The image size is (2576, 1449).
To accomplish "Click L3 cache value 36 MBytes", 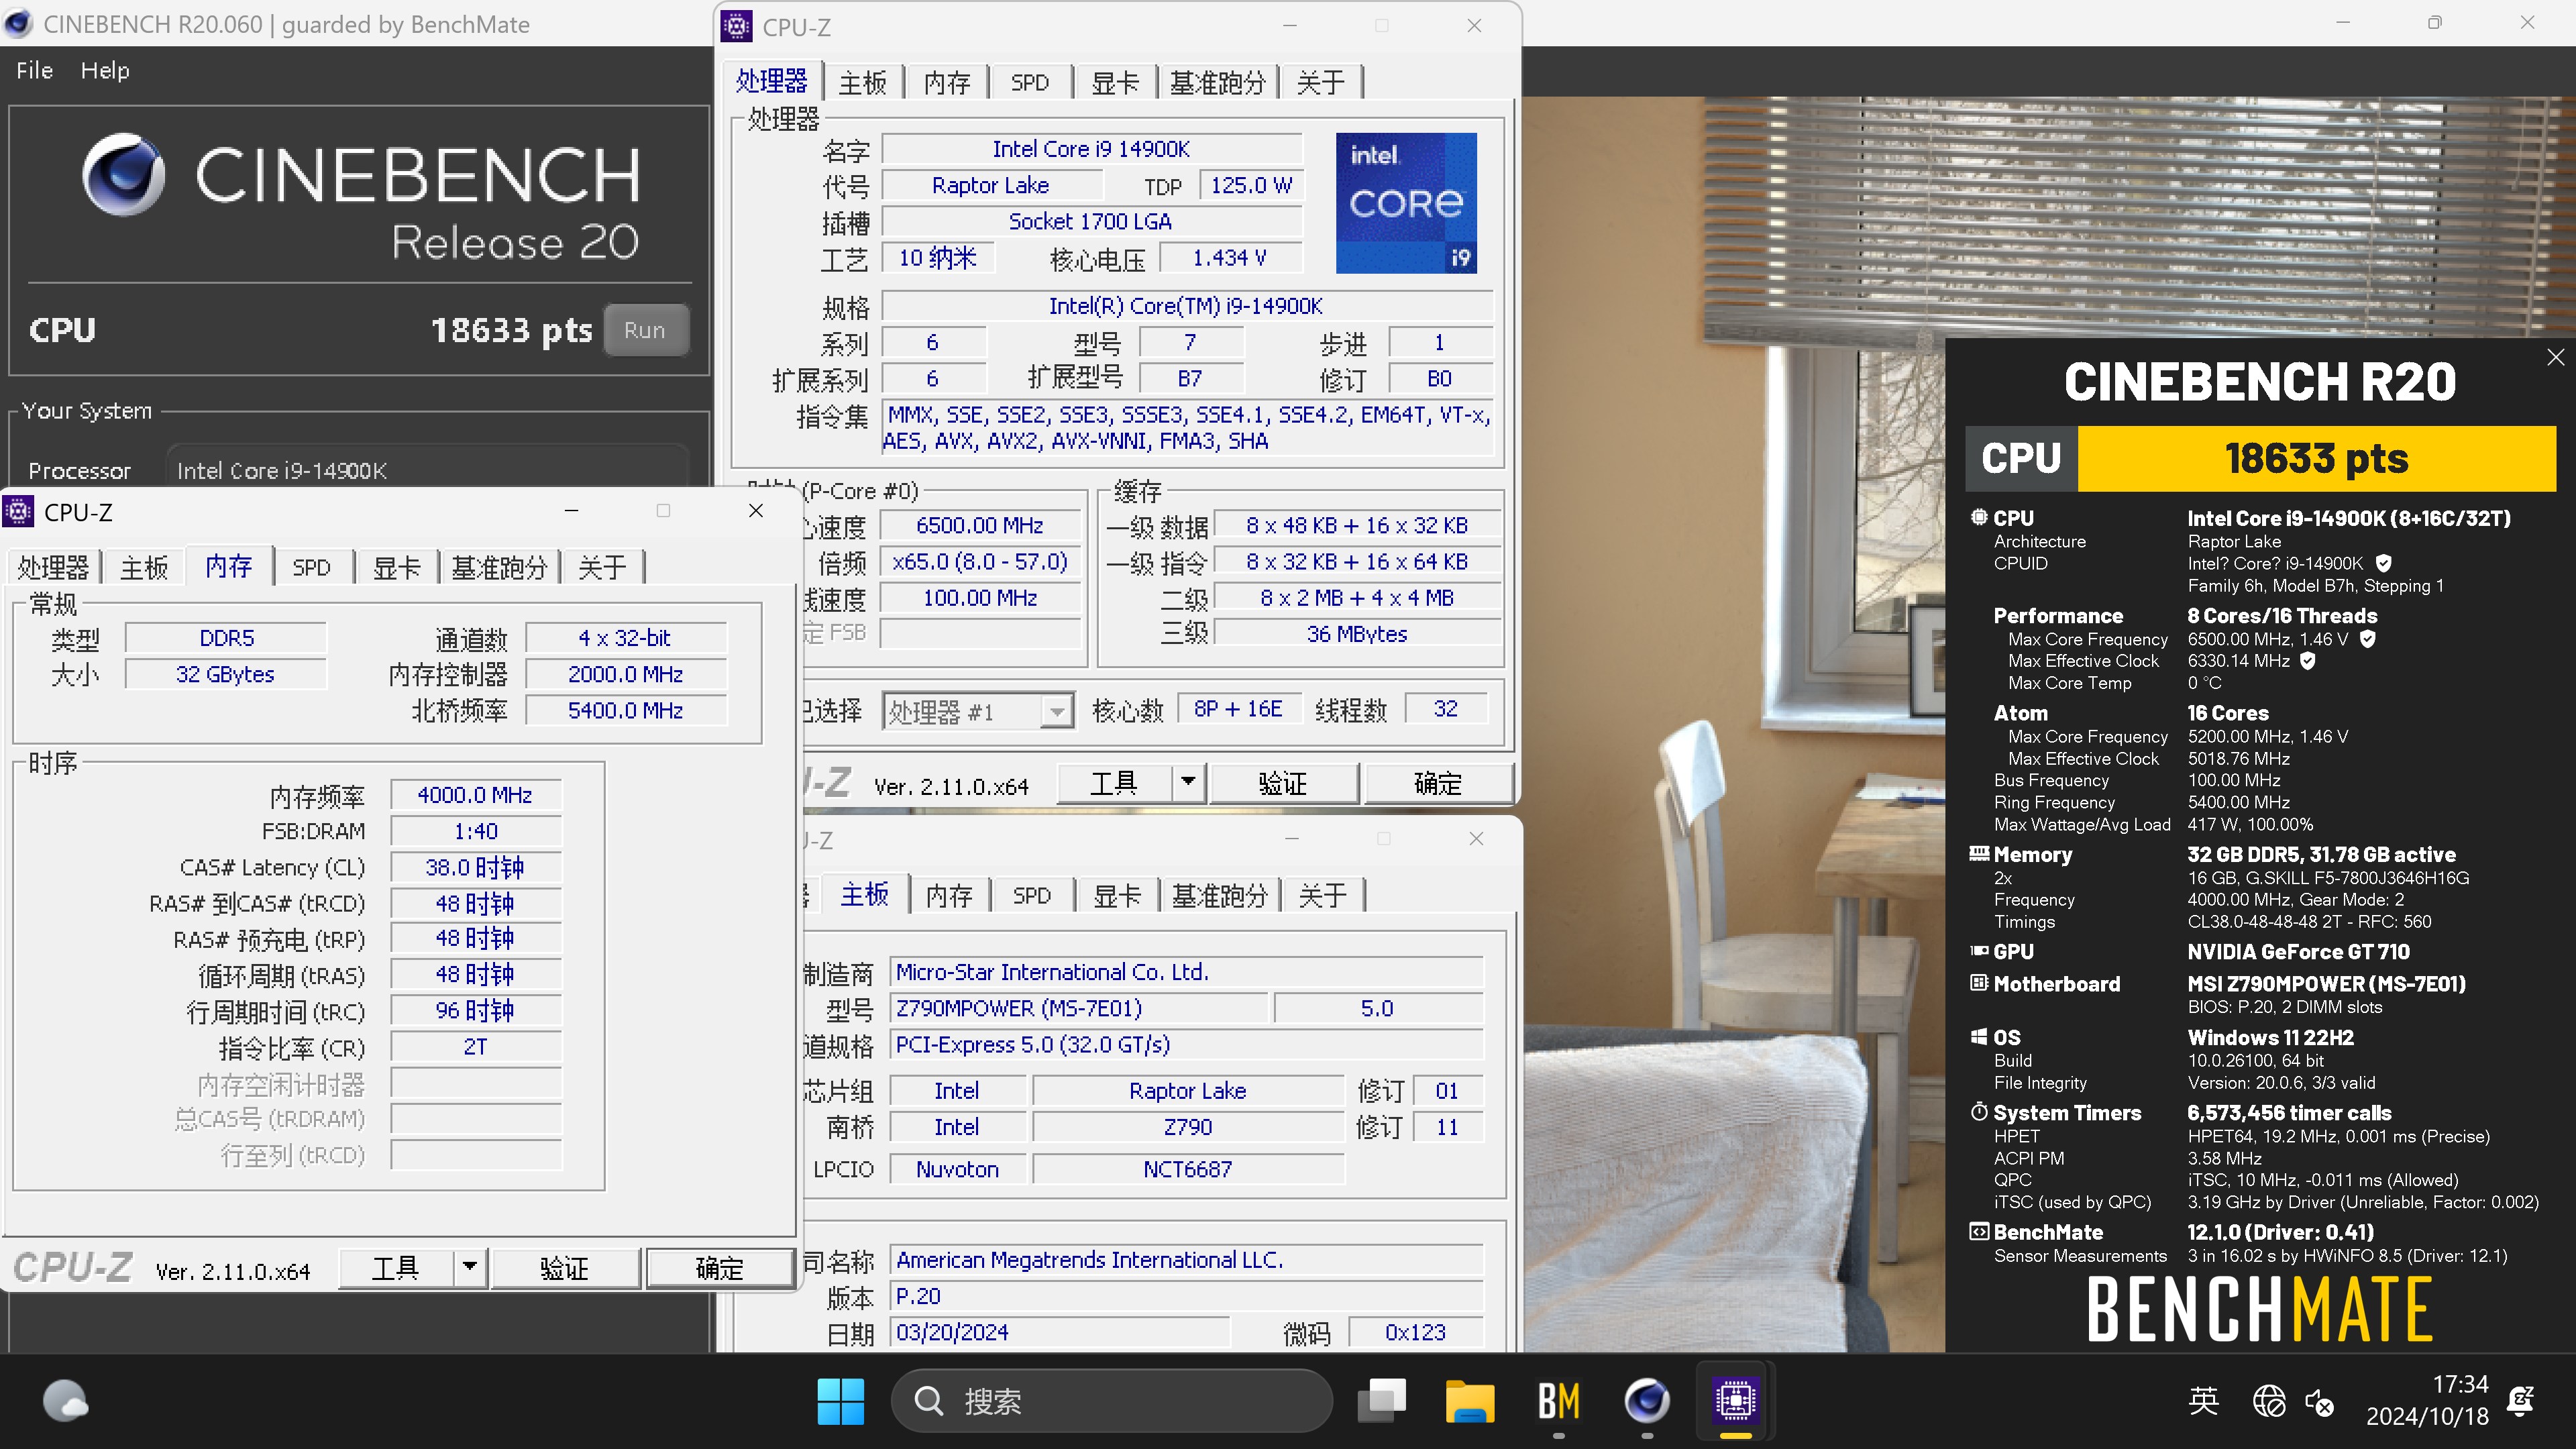I will (x=1357, y=634).
